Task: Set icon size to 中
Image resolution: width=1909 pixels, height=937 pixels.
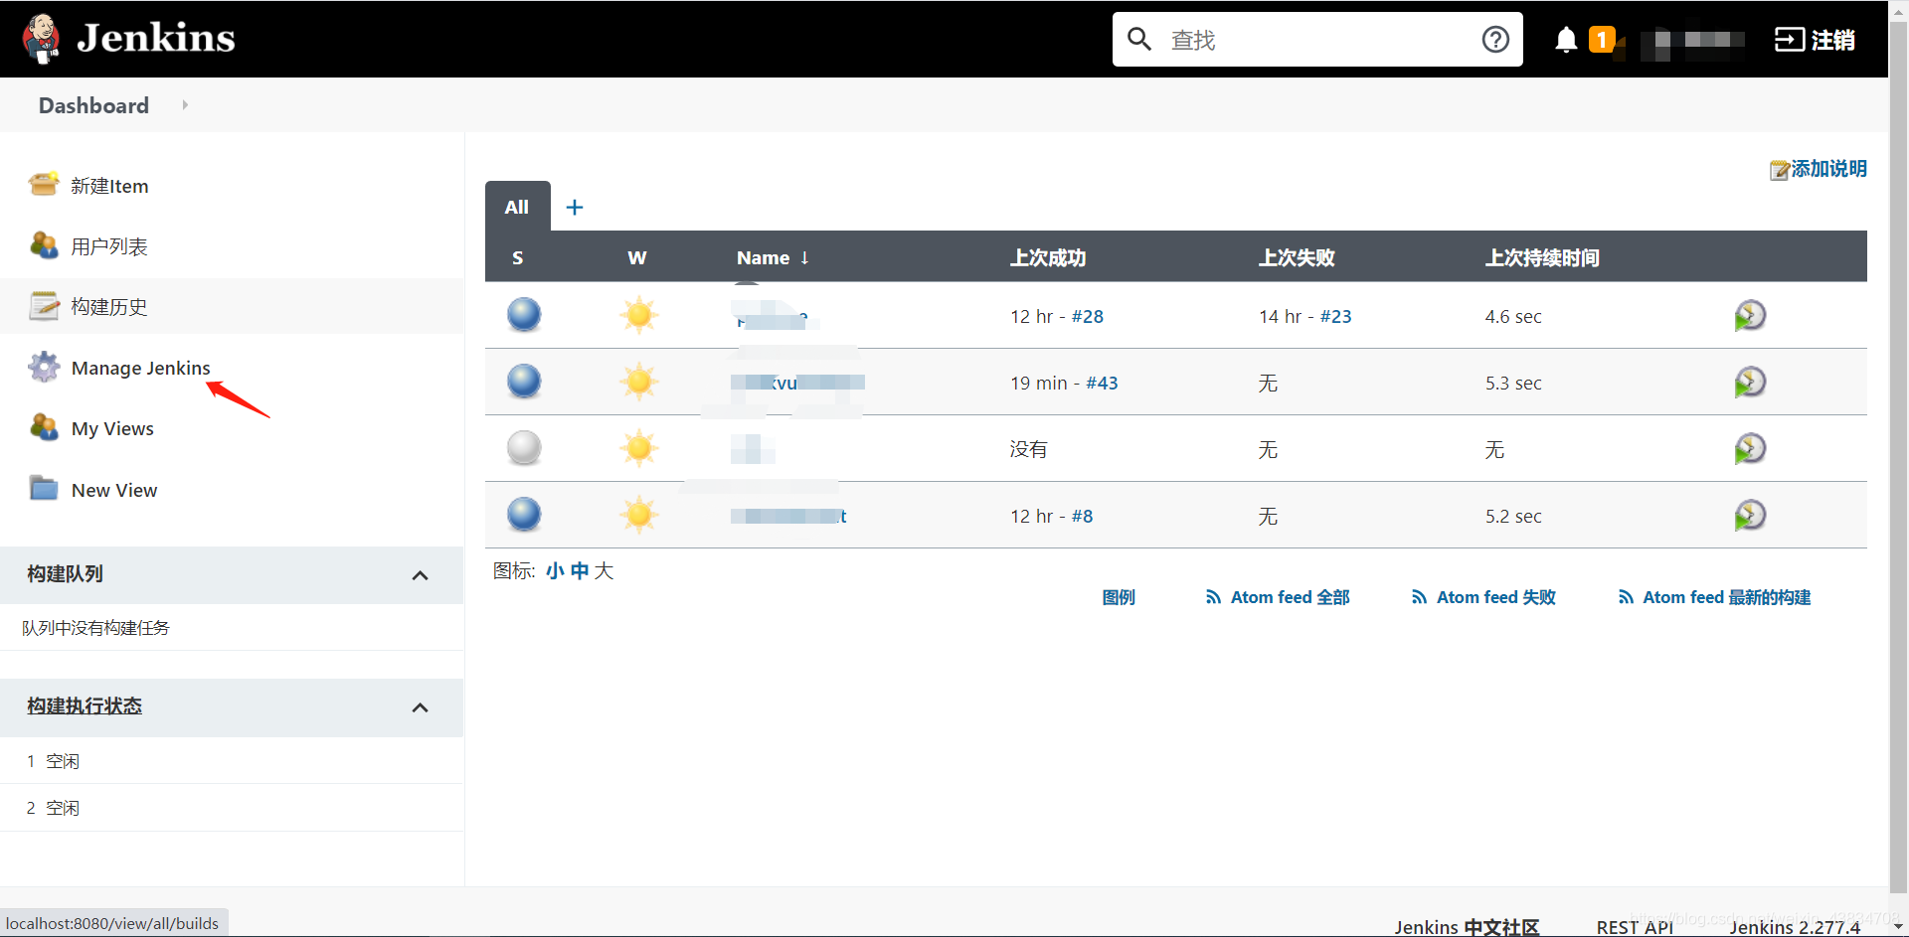Action: [580, 570]
